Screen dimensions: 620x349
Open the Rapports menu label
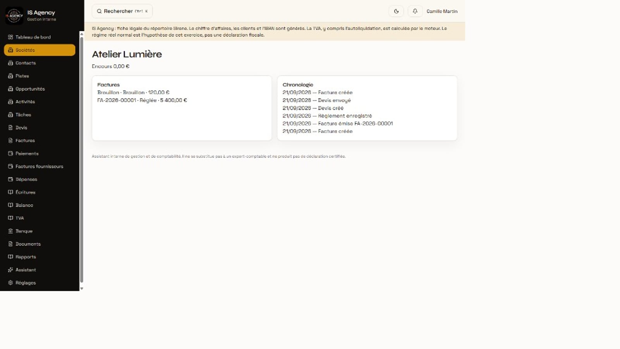tap(26, 257)
